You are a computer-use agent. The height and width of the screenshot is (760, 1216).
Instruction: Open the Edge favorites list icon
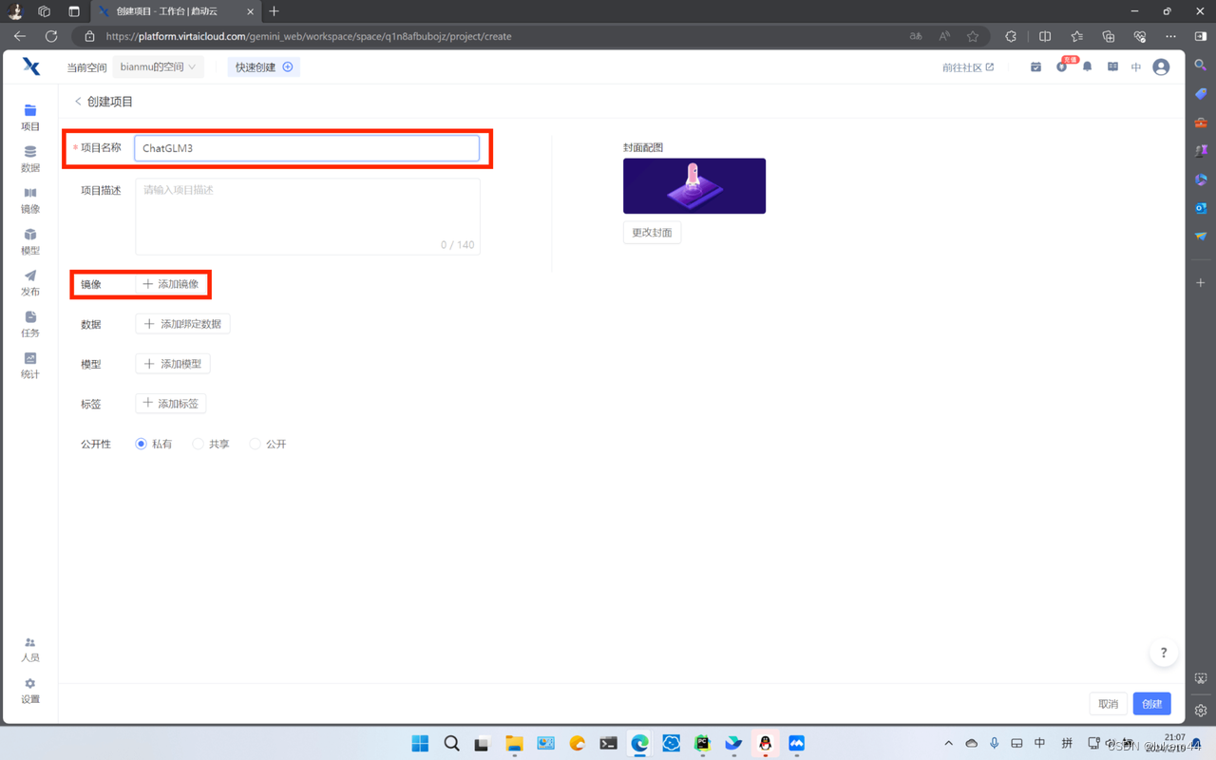click(x=1076, y=36)
